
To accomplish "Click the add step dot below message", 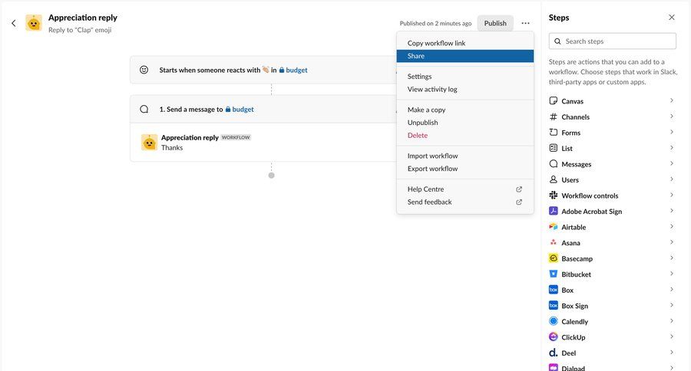I will pos(272,176).
